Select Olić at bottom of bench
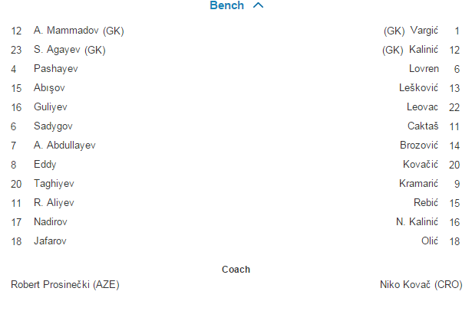This screenshot has width=472, height=311. click(x=430, y=241)
